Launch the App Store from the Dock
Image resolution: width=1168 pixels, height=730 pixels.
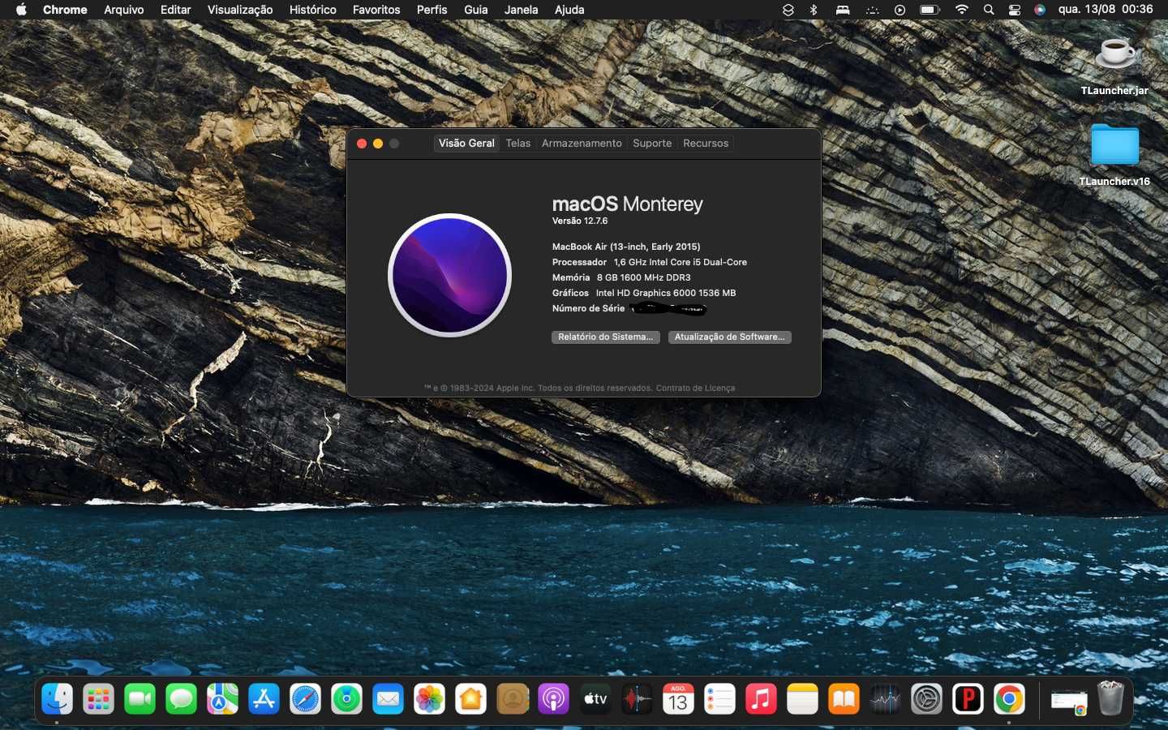(264, 699)
